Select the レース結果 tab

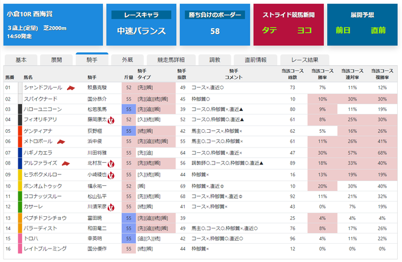point(305,60)
